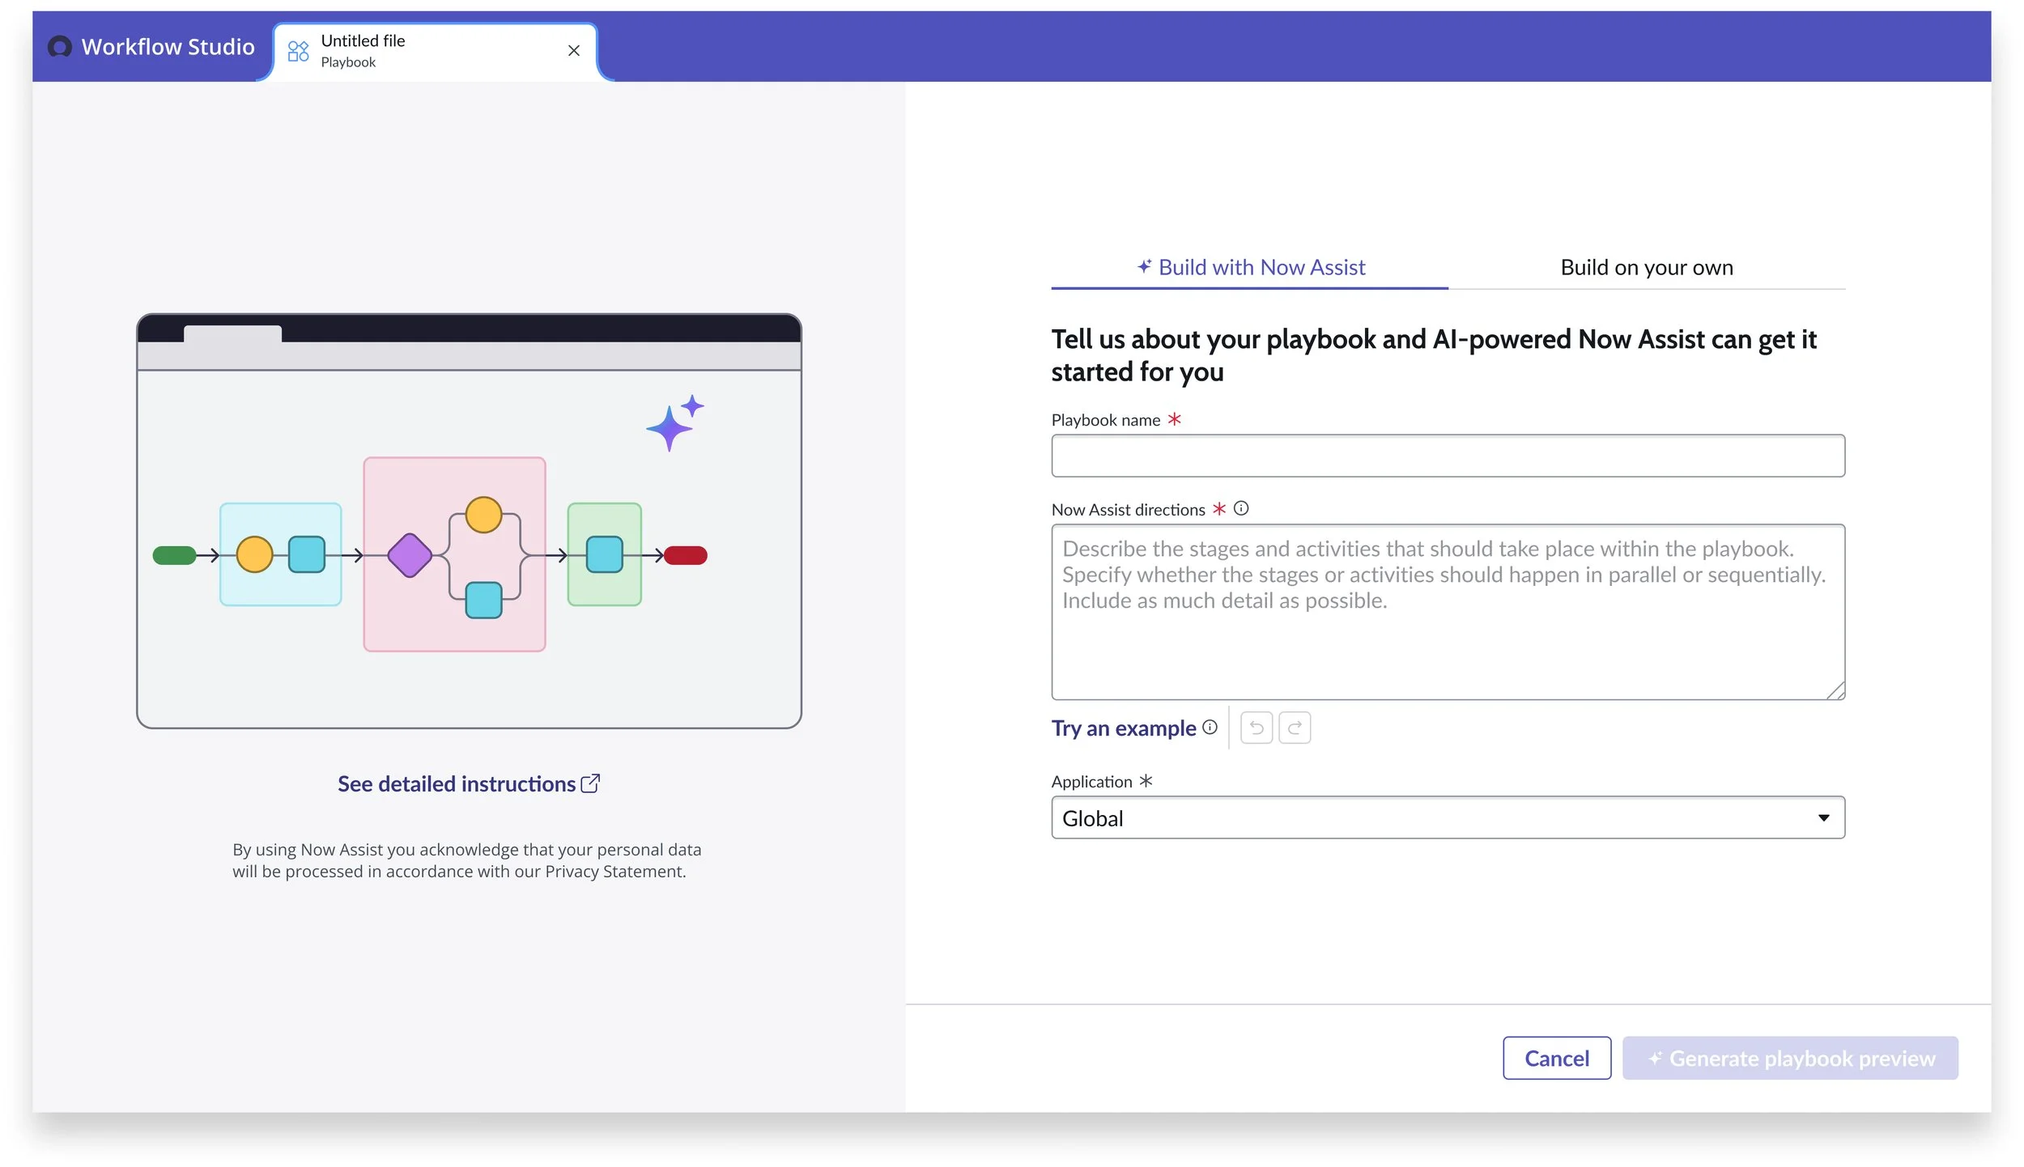This screenshot has width=2024, height=1167.
Task: Select the Untitled file tab
Action: [x=405, y=49]
